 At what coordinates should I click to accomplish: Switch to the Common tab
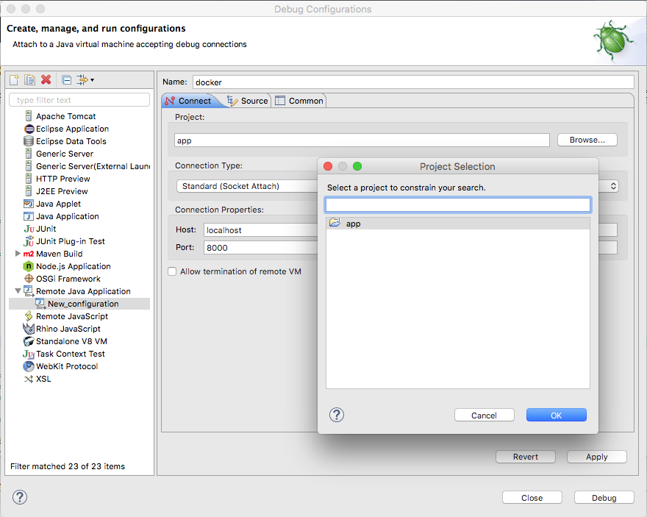click(x=299, y=101)
